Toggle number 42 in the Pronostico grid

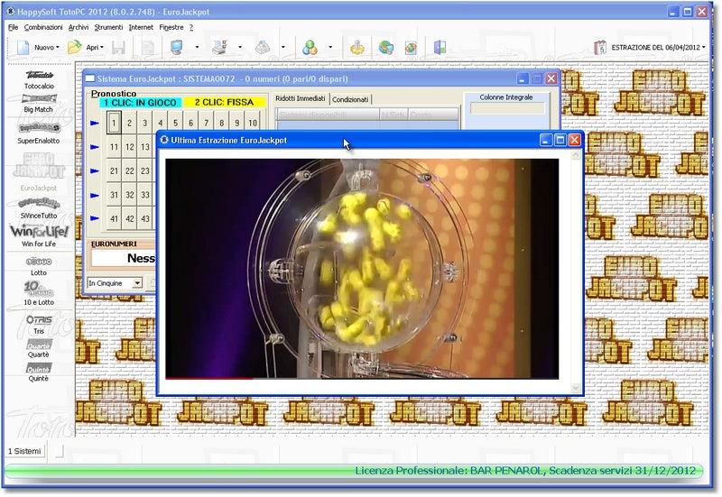coord(130,218)
